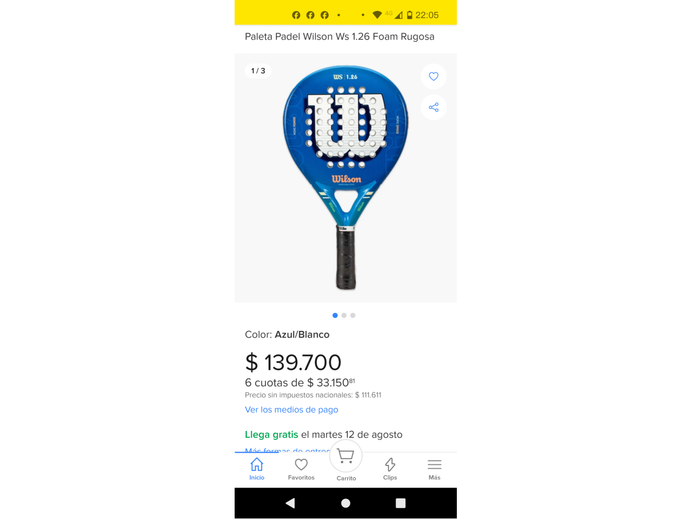Tap the 1 / 3 image counter badge
The width and height of the screenshot is (692, 519).
(x=258, y=71)
